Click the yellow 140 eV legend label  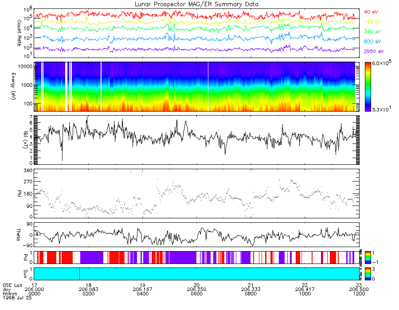(x=372, y=22)
